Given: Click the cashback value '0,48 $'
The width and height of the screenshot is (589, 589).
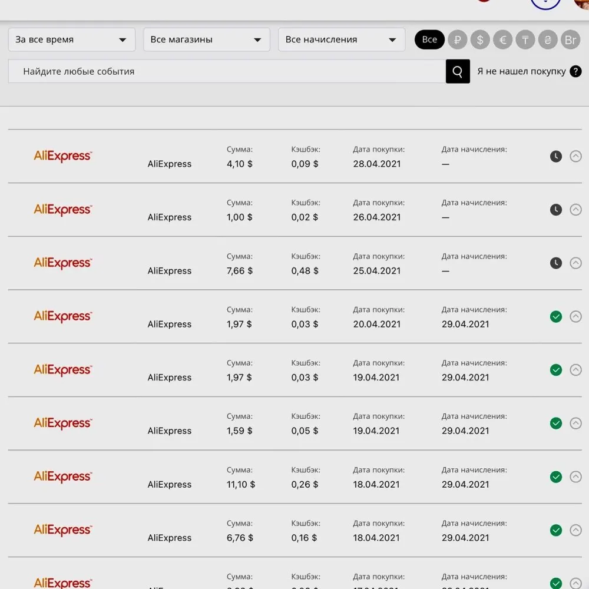Looking at the screenshot, I should coord(305,271).
